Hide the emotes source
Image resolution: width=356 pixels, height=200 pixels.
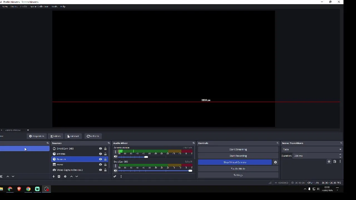coord(100,154)
